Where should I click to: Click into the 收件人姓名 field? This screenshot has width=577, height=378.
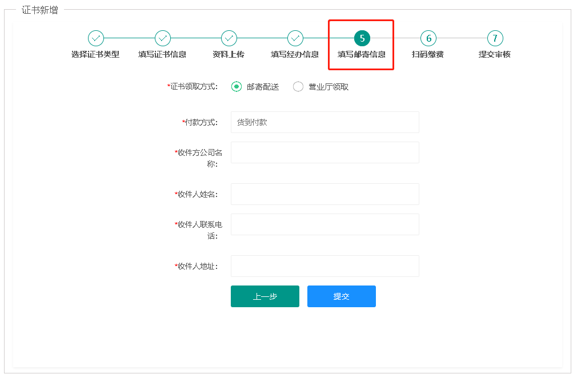(324, 194)
